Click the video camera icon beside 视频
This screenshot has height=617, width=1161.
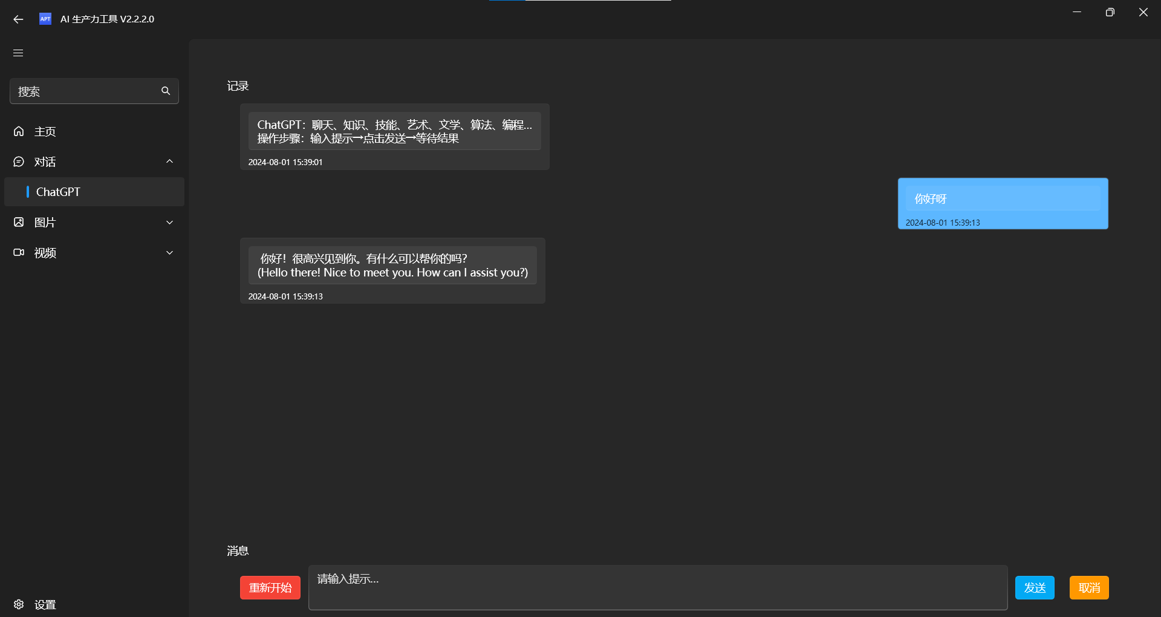(19, 252)
